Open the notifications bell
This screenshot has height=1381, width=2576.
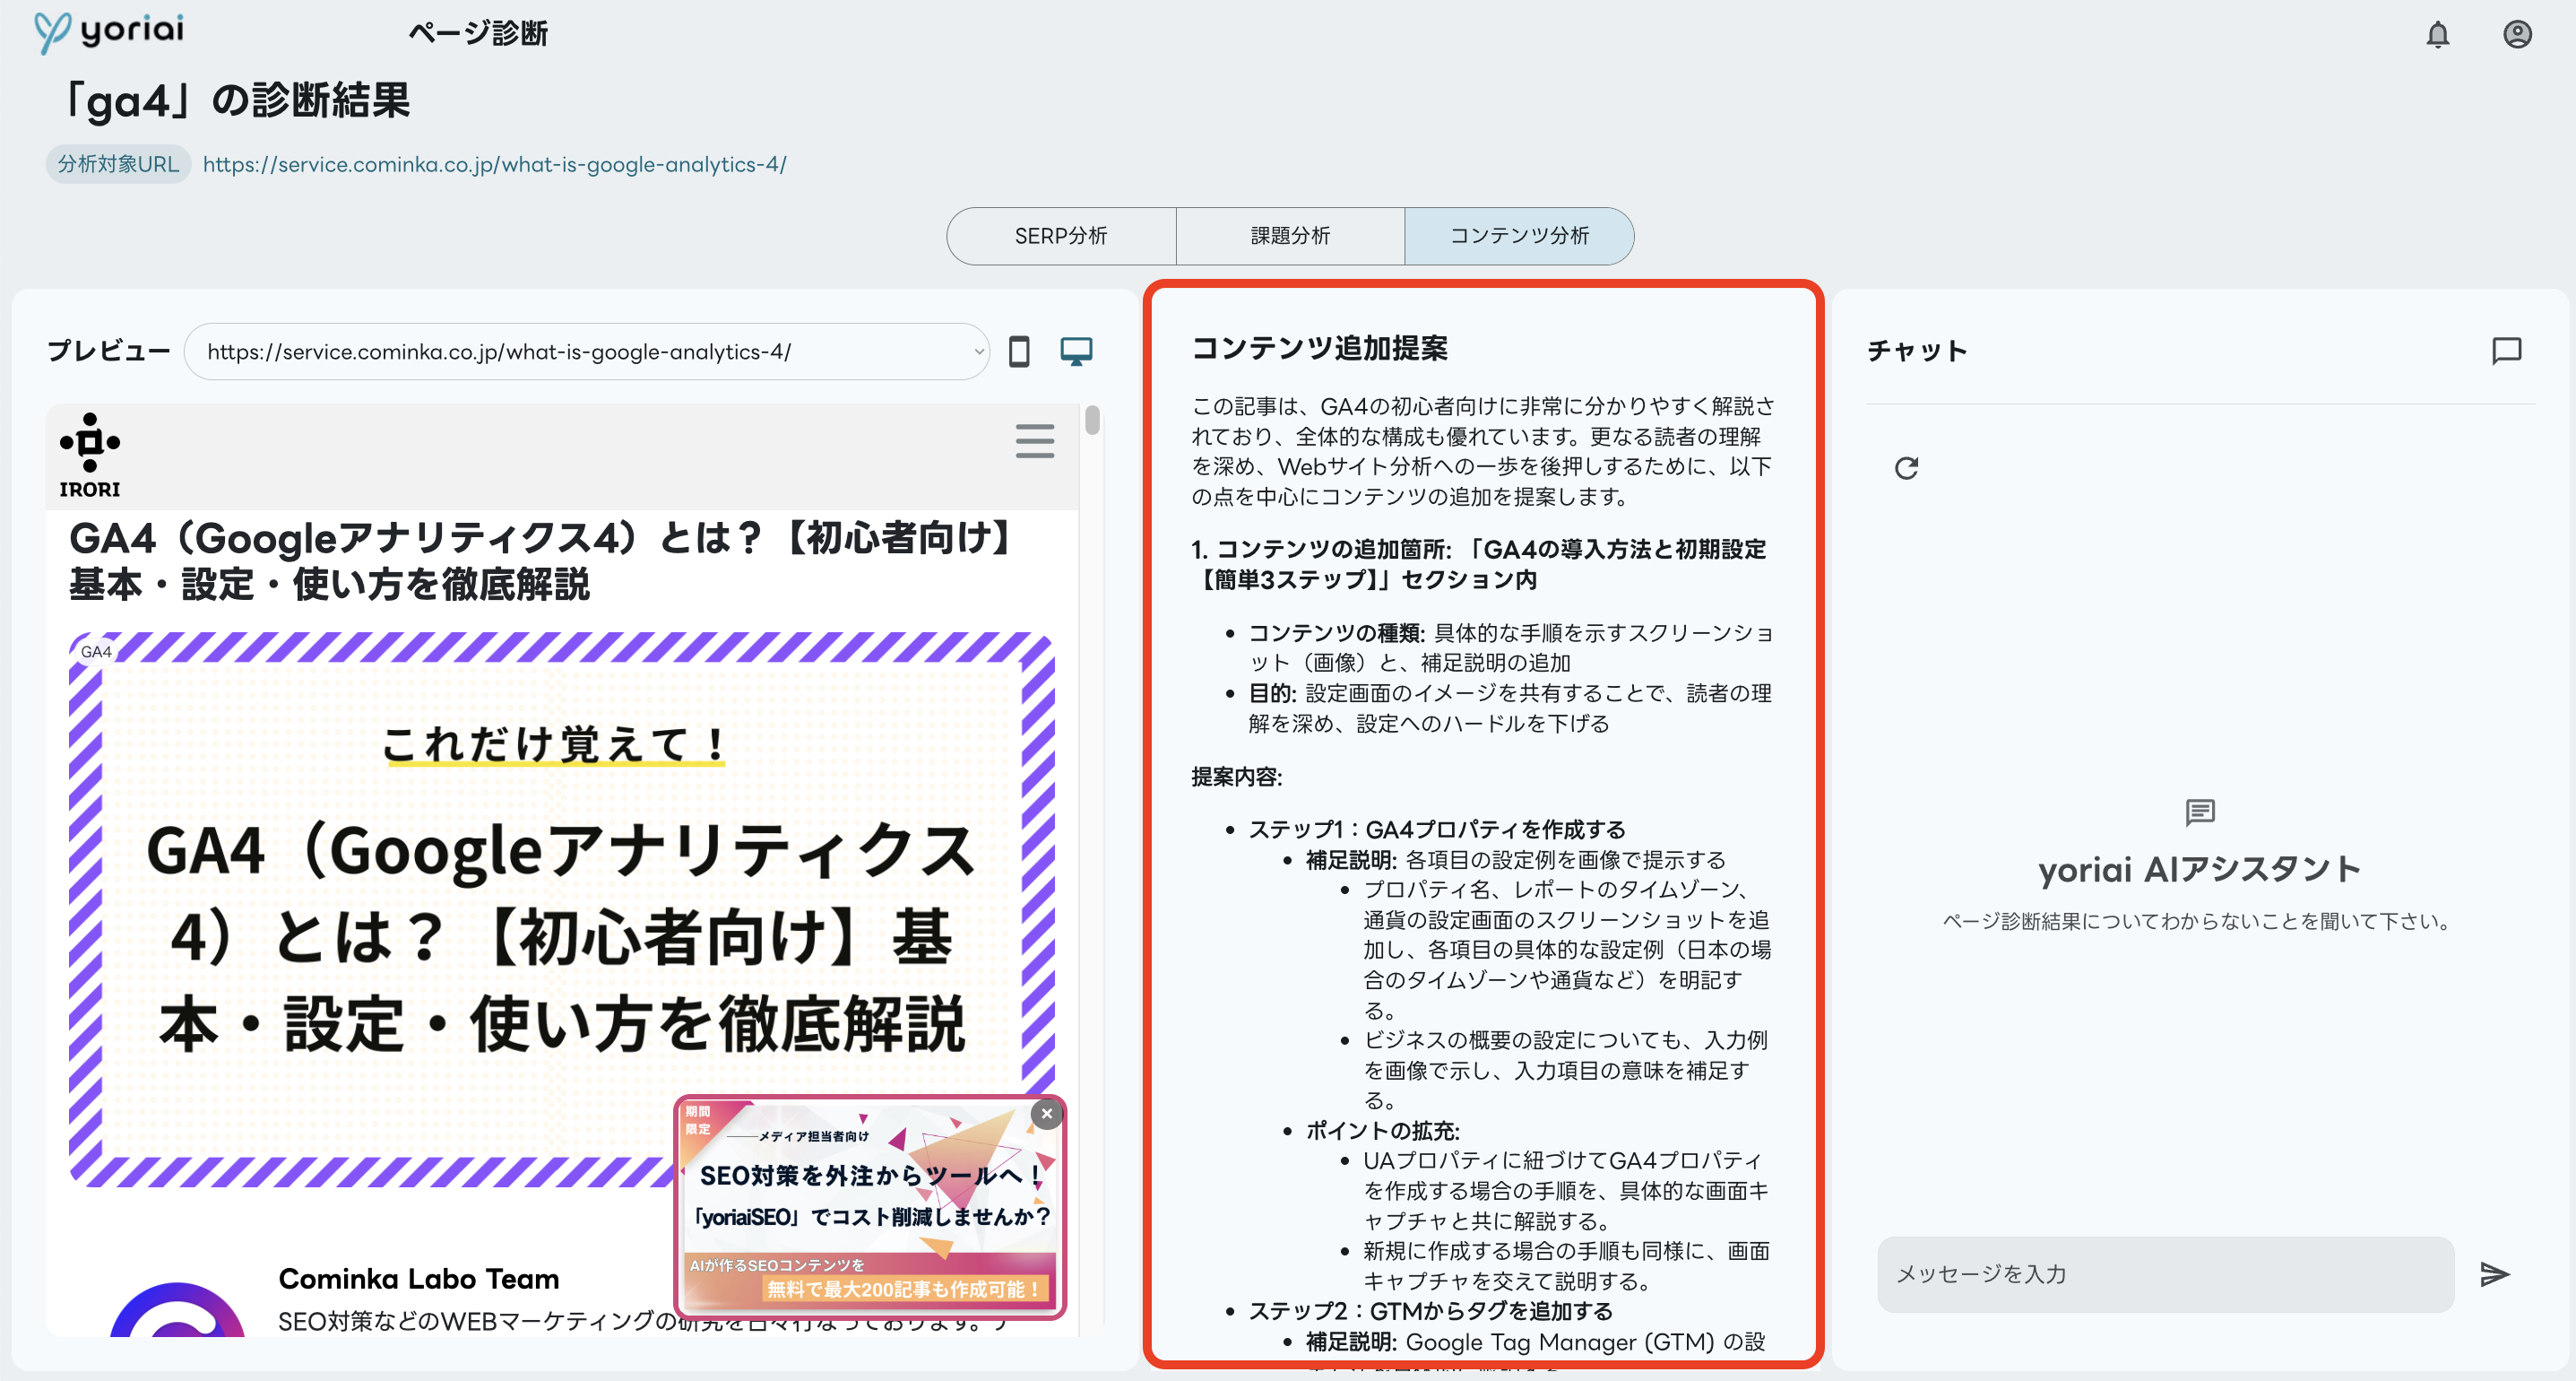[x=2438, y=35]
